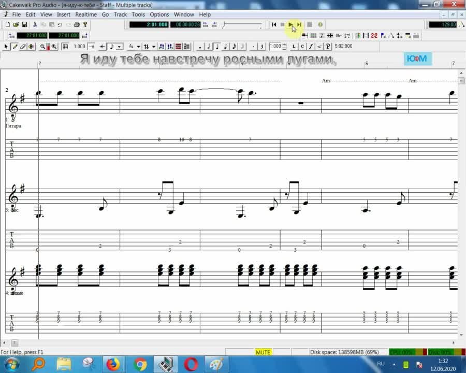Image resolution: width=466 pixels, height=373 pixels.
Task: Click the Trim Durations icon
Action: tap(102, 47)
